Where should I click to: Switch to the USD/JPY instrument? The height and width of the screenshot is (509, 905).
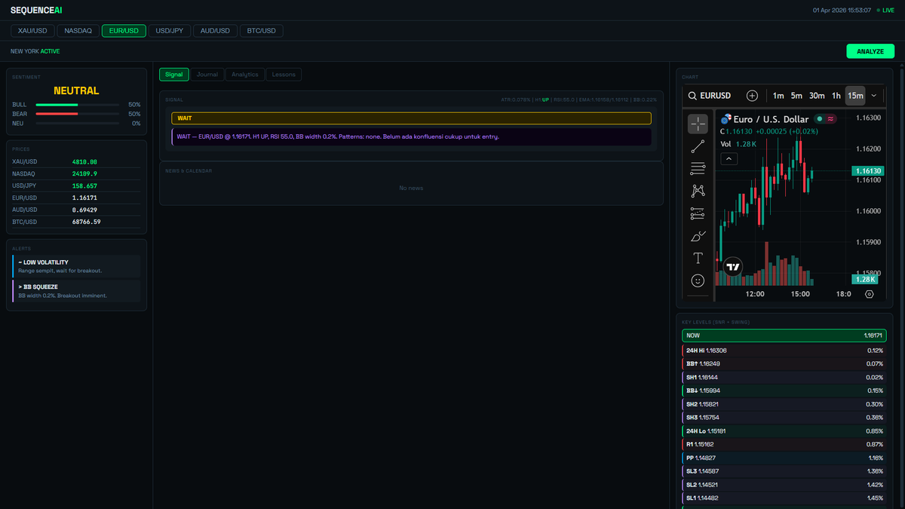click(x=170, y=31)
